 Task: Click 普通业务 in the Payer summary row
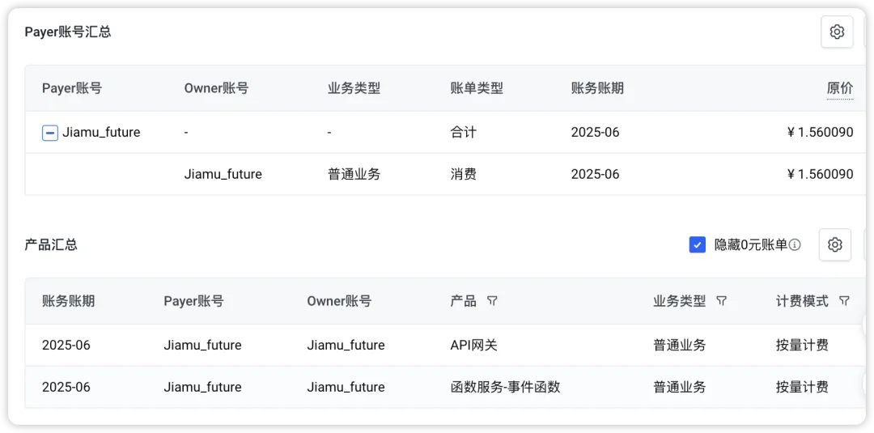pyautogui.click(x=354, y=174)
